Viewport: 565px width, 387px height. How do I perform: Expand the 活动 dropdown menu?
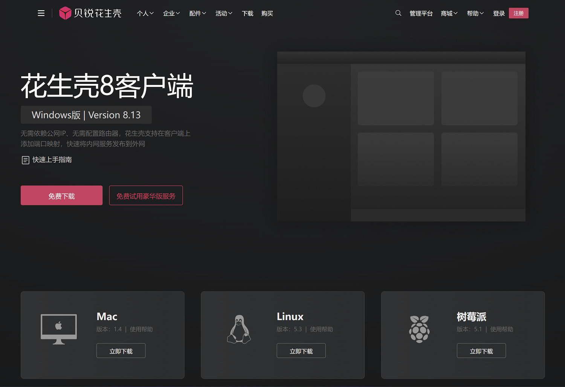pyautogui.click(x=224, y=14)
